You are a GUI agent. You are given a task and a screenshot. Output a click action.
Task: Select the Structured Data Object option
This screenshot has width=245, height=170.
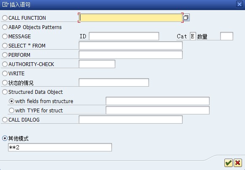5,92
